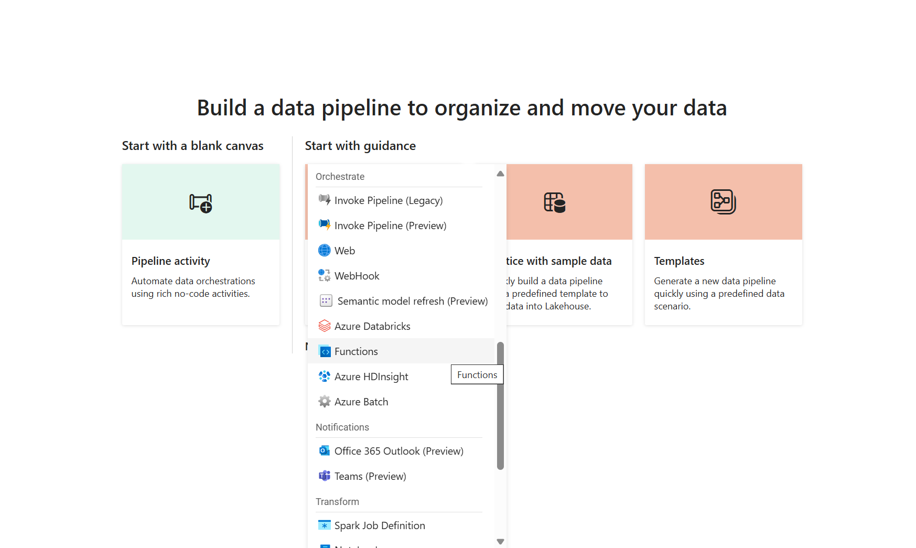Click the Pipeline activity canvas icon
916x548 pixels.
(201, 202)
